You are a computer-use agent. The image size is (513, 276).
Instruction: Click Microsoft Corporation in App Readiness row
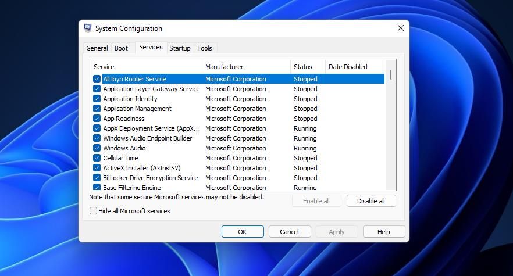(236, 119)
